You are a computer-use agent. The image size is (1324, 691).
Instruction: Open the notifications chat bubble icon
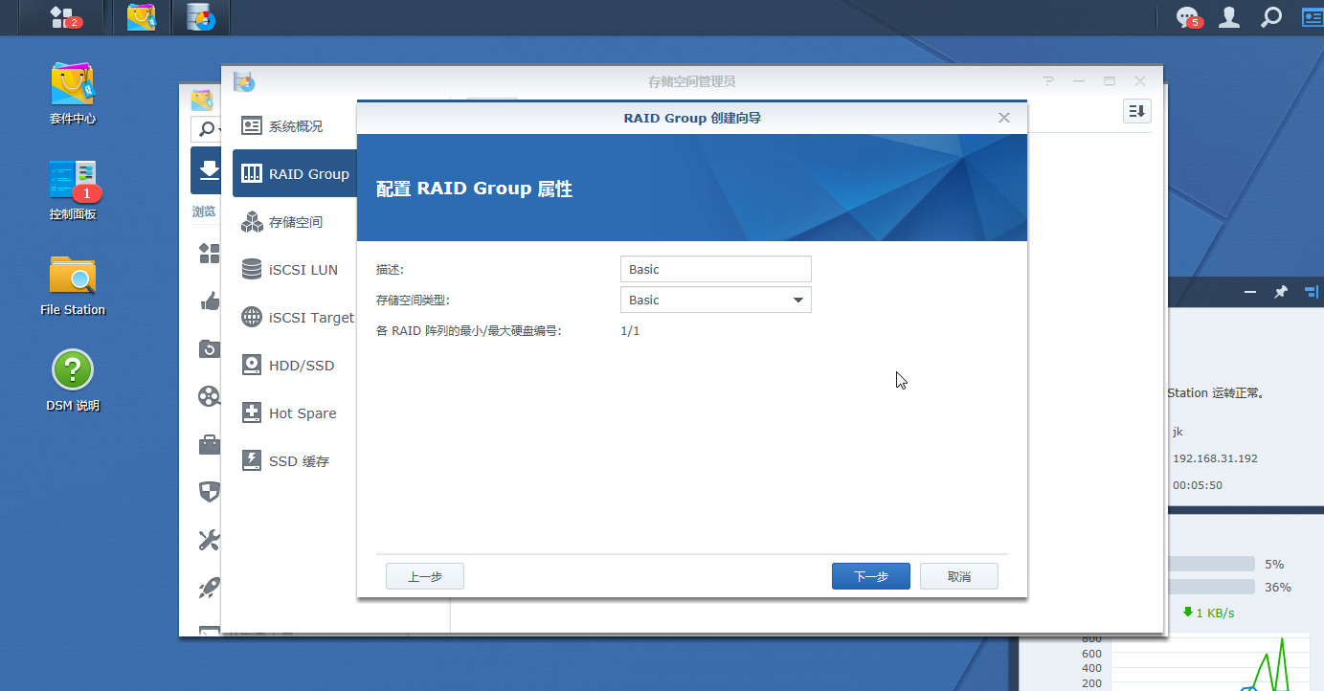coord(1188,17)
